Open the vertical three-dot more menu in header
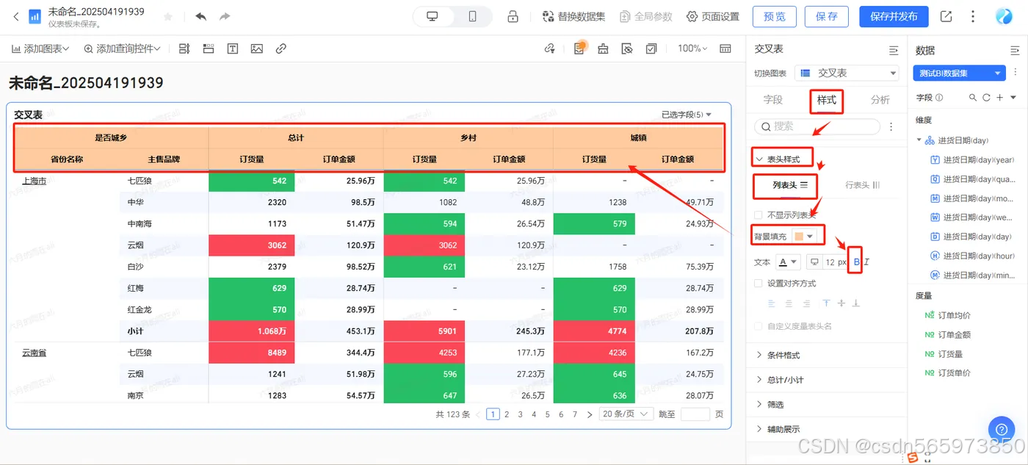The image size is (1028, 465). tap(973, 16)
